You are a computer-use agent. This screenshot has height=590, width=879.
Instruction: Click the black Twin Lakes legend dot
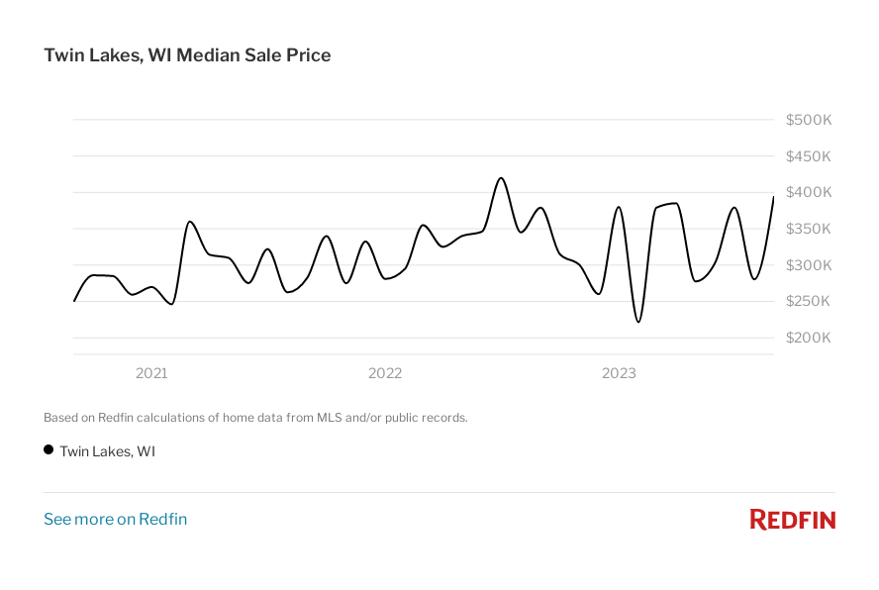[49, 450]
